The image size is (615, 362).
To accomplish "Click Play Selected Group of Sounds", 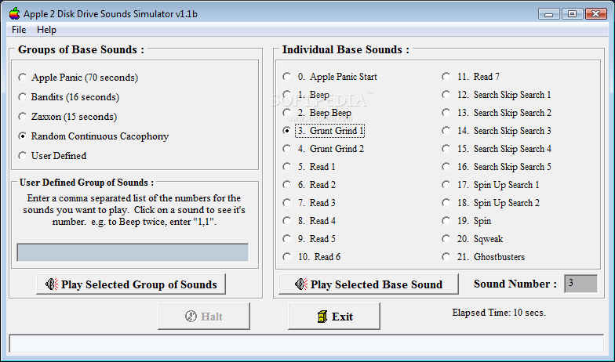I will click(131, 284).
